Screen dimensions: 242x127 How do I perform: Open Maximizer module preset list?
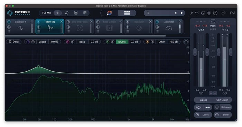(x=157, y=31)
